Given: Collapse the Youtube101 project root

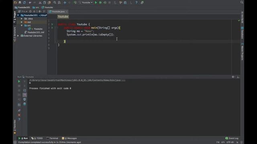Looking at the screenshot, I should [x=18, y=15].
